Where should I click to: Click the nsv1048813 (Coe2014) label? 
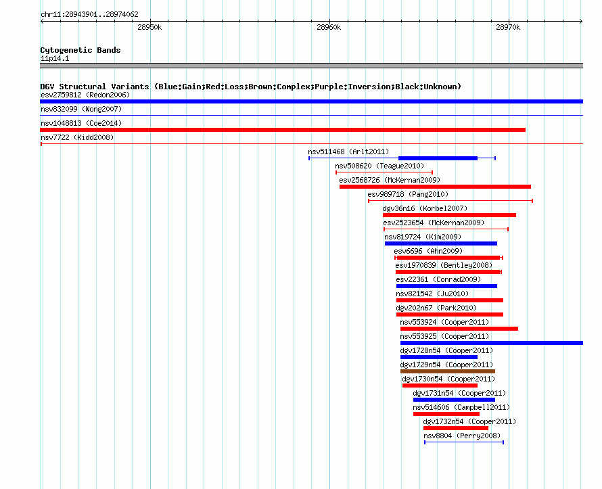coord(81,123)
